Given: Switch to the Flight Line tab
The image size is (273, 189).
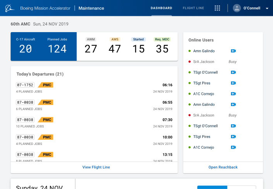Looking at the screenshot, I should coord(193,8).
